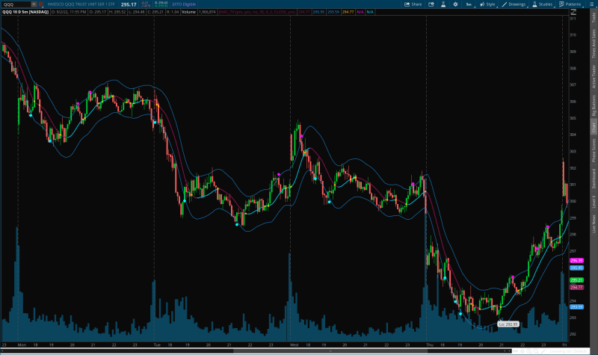Click the hamburger menu icon at top right

tap(592, 4)
